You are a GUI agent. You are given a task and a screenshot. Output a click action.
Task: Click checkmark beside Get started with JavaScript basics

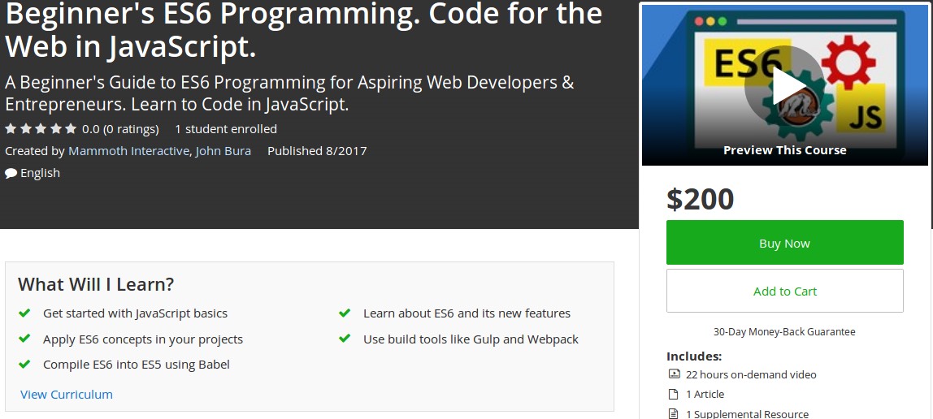click(x=24, y=313)
